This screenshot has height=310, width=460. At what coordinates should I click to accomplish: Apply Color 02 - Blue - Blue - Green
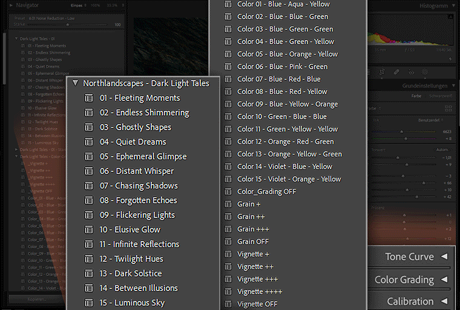click(x=283, y=17)
